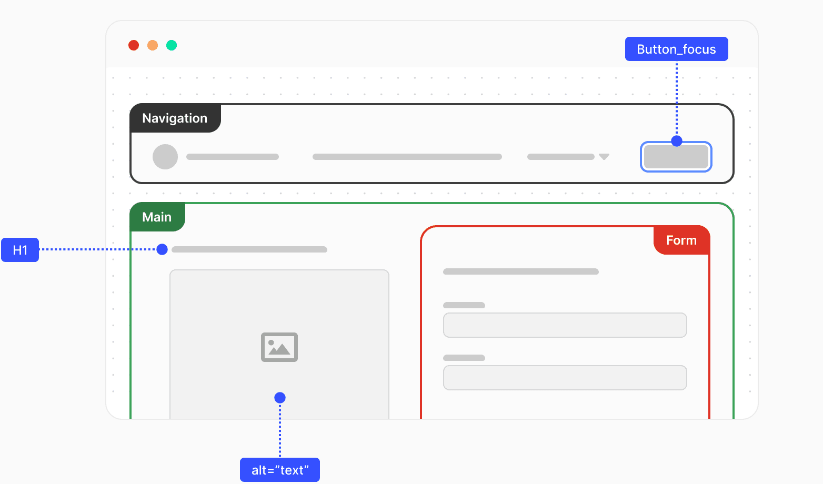Click the image placeholder icon in Main

pyautogui.click(x=279, y=347)
